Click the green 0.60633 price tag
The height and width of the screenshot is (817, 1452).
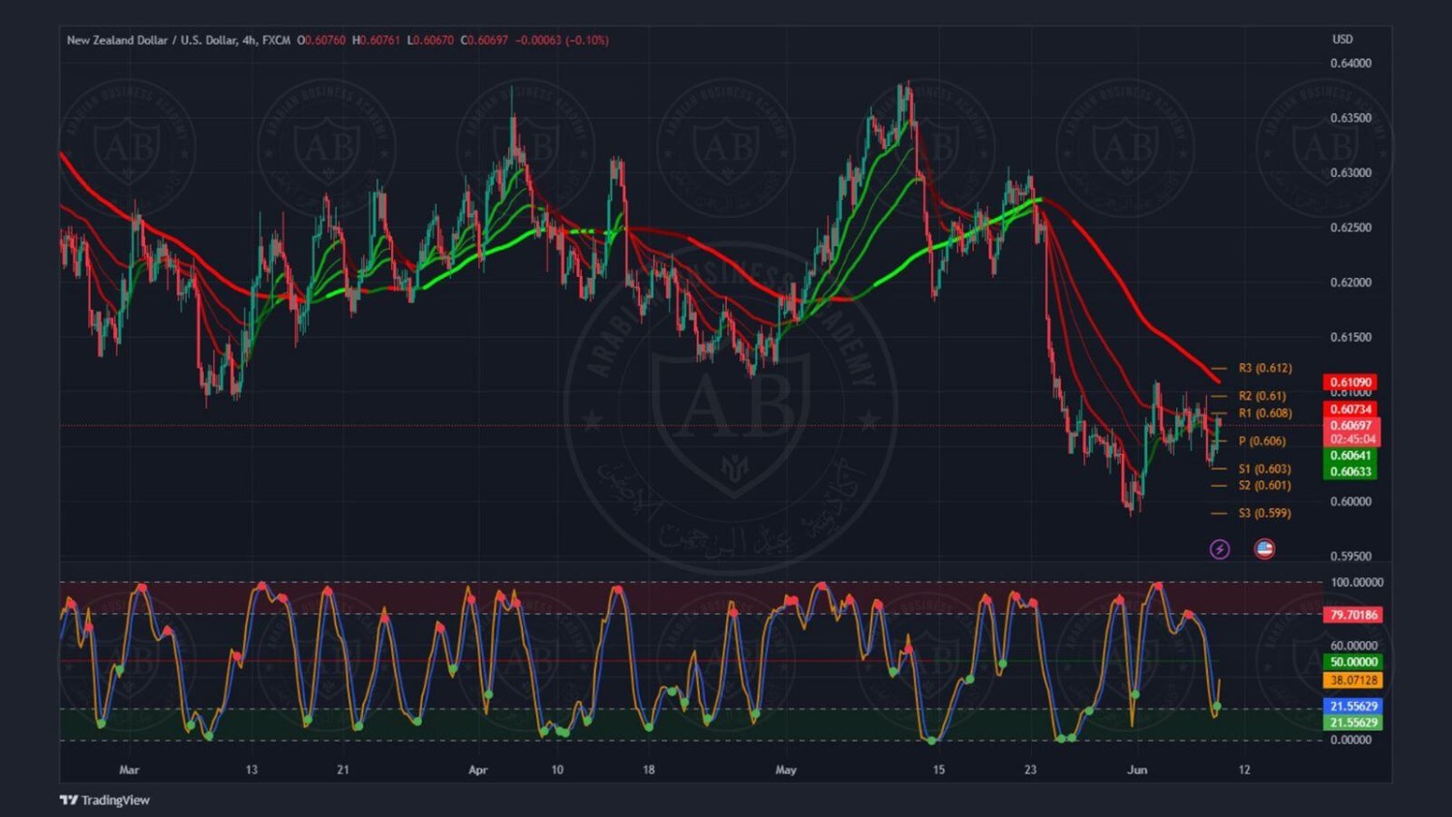1350,472
